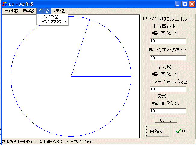Maximize the モチーフの作成 window
Viewport: 196px width, 145px height.
(185, 4)
